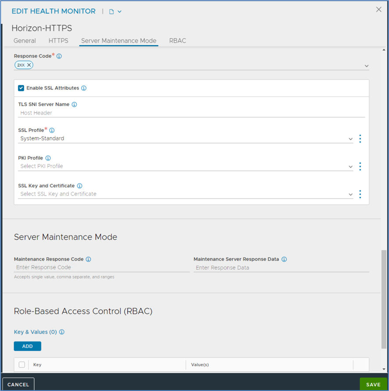Uncheck Enable SSL Attributes checkbox
This screenshot has width=389, height=391.
(x=21, y=88)
